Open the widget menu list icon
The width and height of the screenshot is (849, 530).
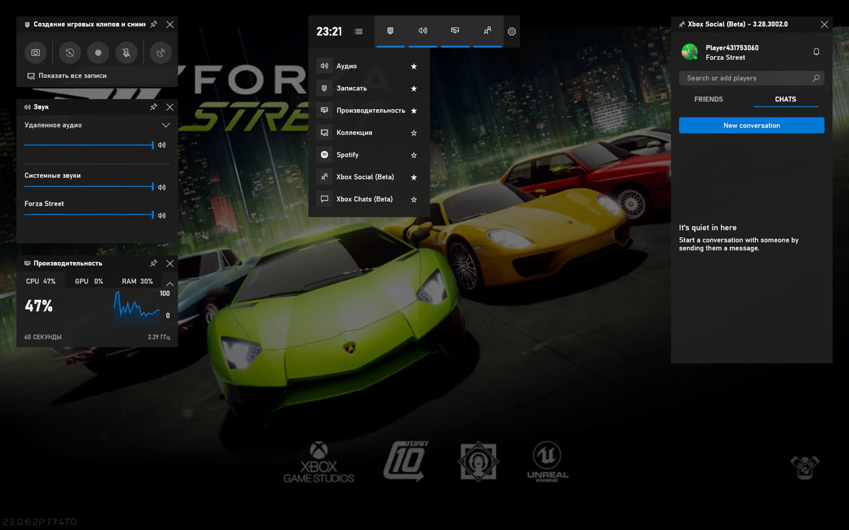click(x=358, y=31)
